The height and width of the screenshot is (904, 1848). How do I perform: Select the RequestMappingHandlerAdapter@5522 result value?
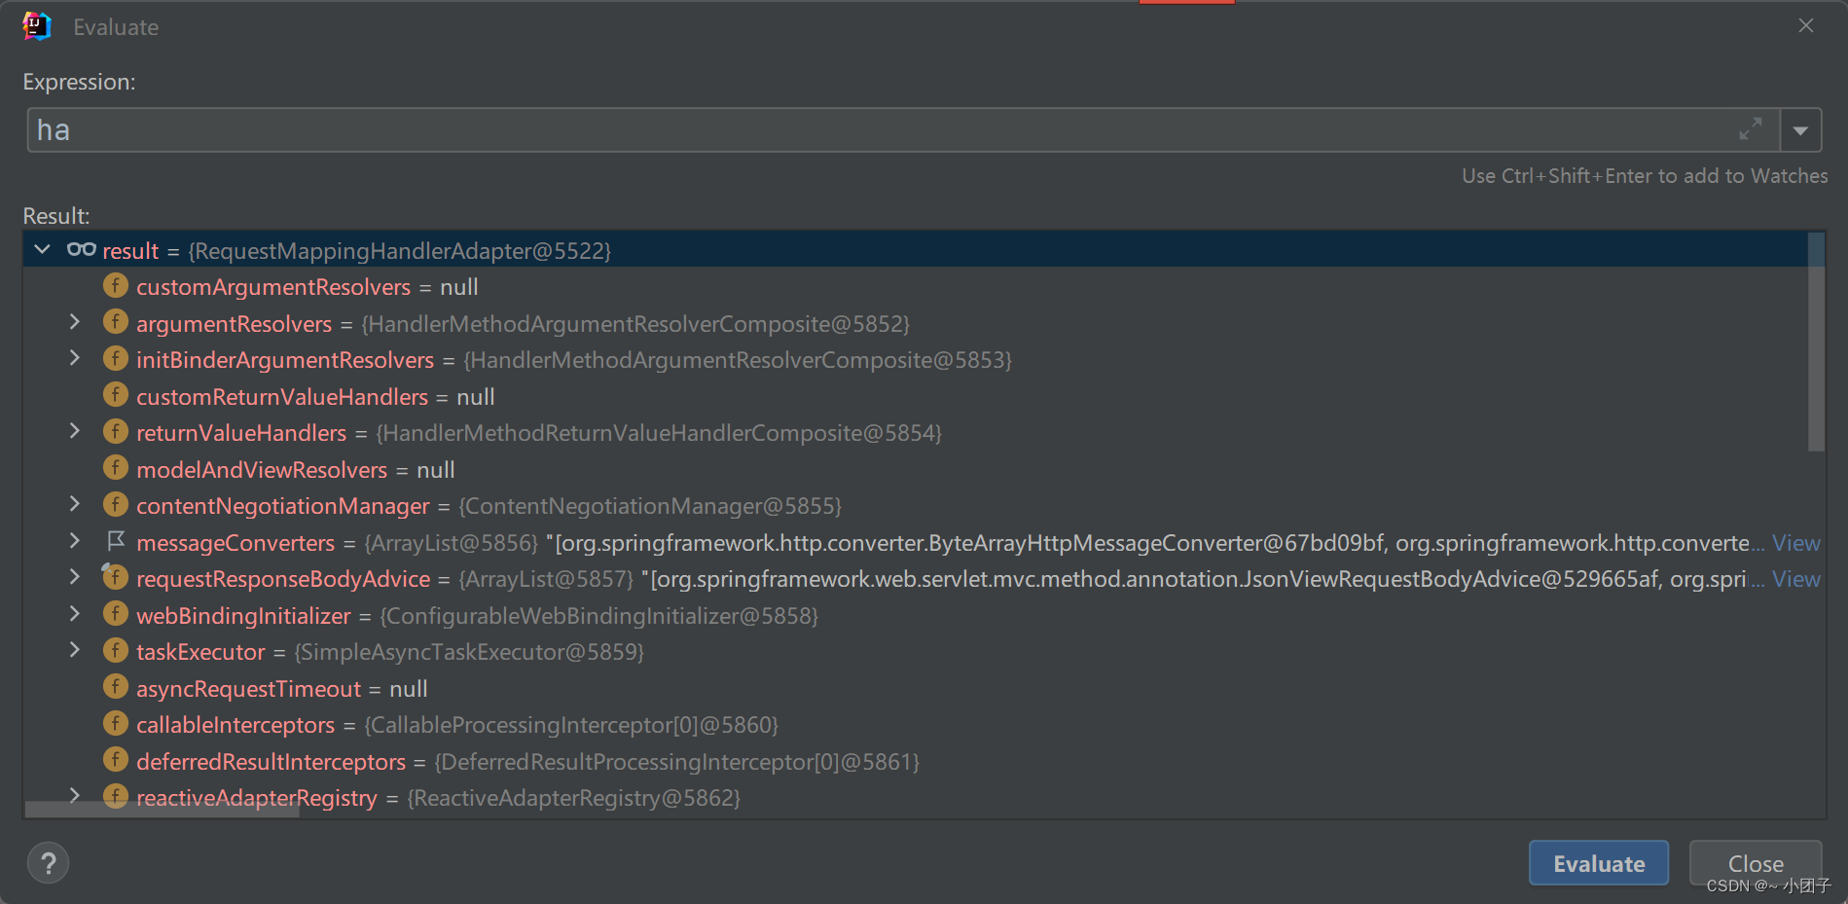tap(399, 251)
